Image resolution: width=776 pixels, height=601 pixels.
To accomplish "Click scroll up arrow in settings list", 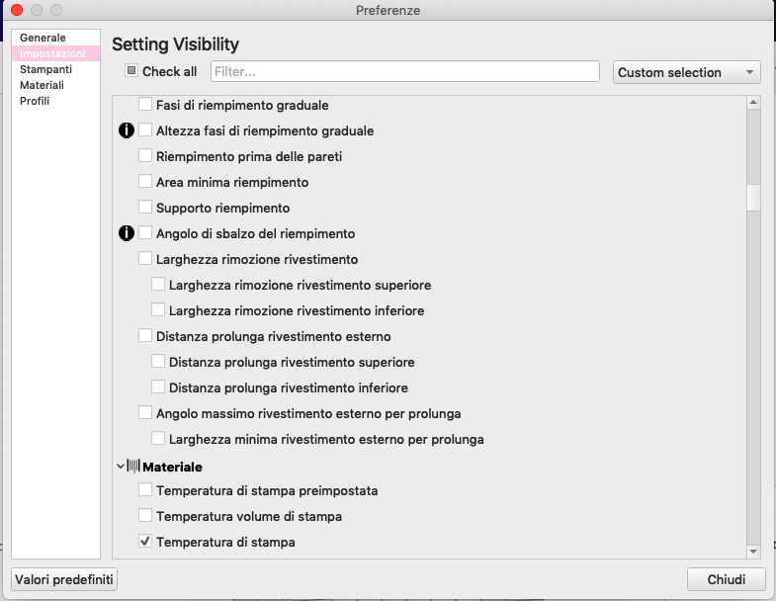I will tap(753, 103).
